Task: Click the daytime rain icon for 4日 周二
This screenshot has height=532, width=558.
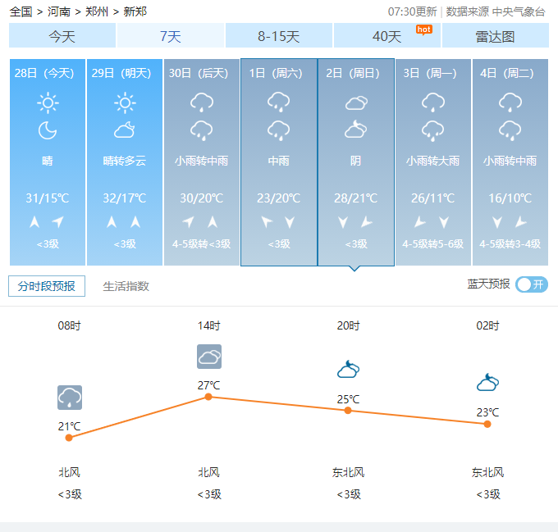Action: tap(510, 102)
